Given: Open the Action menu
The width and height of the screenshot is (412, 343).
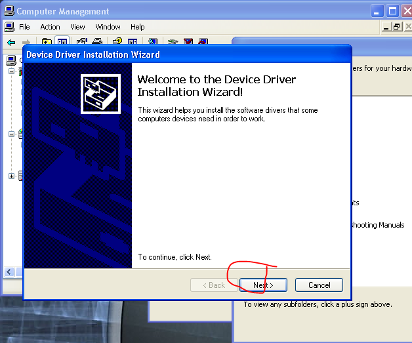Looking at the screenshot, I should [x=50, y=27].
